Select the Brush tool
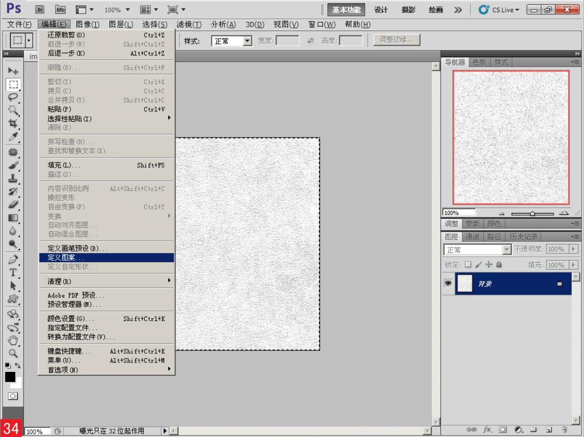 point(13,165)
